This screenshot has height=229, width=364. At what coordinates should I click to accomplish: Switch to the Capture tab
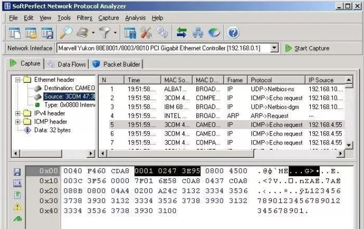(x=25, y=63)
